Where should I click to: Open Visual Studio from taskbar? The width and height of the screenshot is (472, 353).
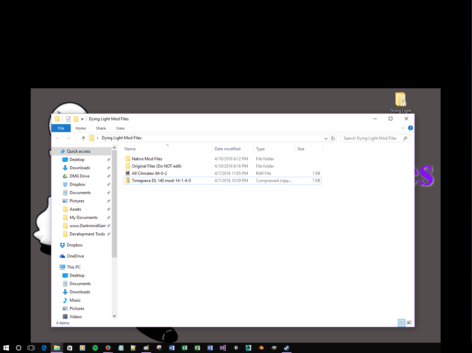[223, 348]
